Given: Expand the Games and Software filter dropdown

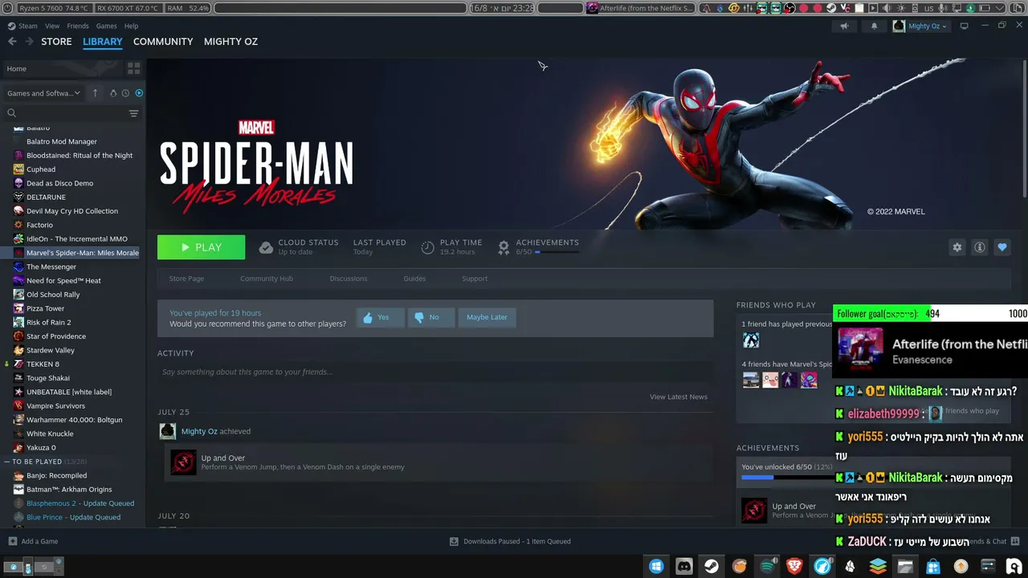Looking at the screenshot, I should (44, 93).
